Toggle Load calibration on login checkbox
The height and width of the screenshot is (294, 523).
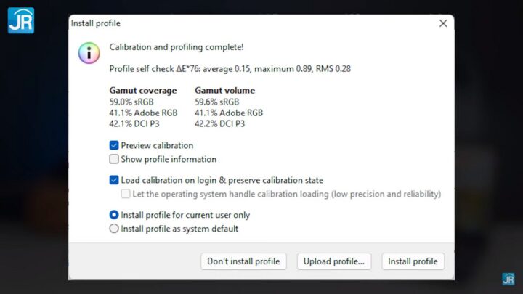(x=114, y=180)
